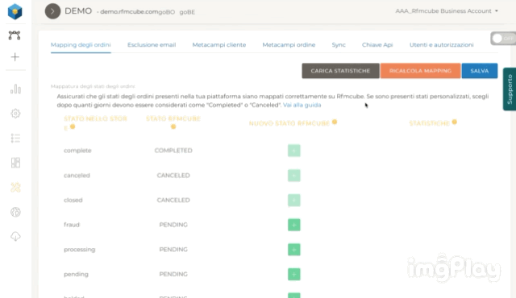This screenshot has width=516, height=298.
Task: Select Mapping degli ordini tab
Action: (x=81, y=44)
